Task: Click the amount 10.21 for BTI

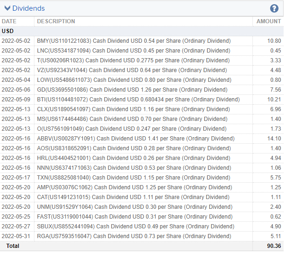Action: click(274, 100)
